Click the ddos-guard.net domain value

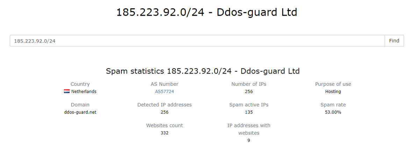coord(80,112)
